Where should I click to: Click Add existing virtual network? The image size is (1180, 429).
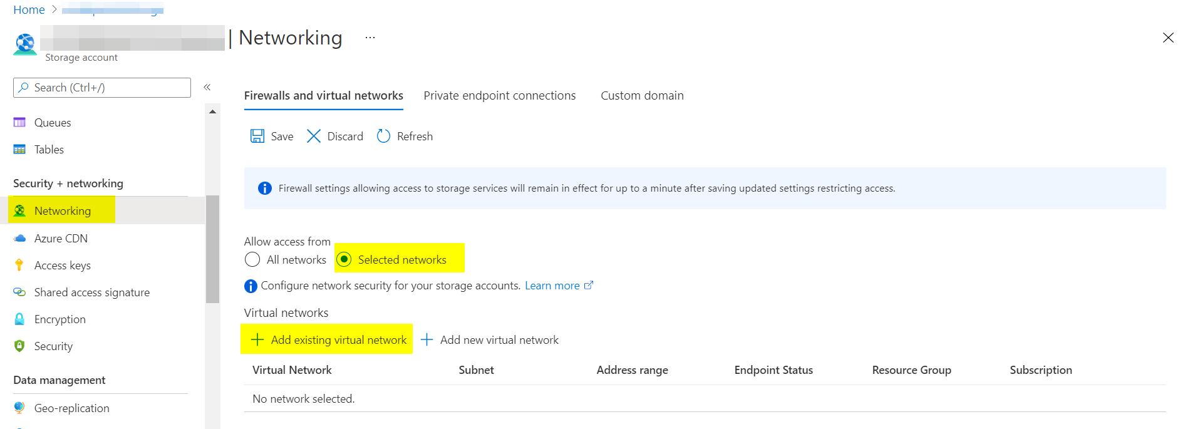tap(329, 340)
